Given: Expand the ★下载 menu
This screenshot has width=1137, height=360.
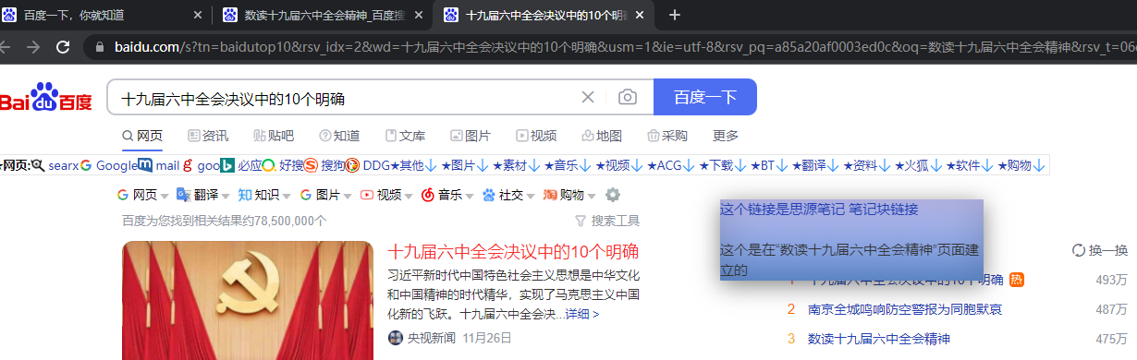Looking at the screenshot, I should (x=723, y=166).
